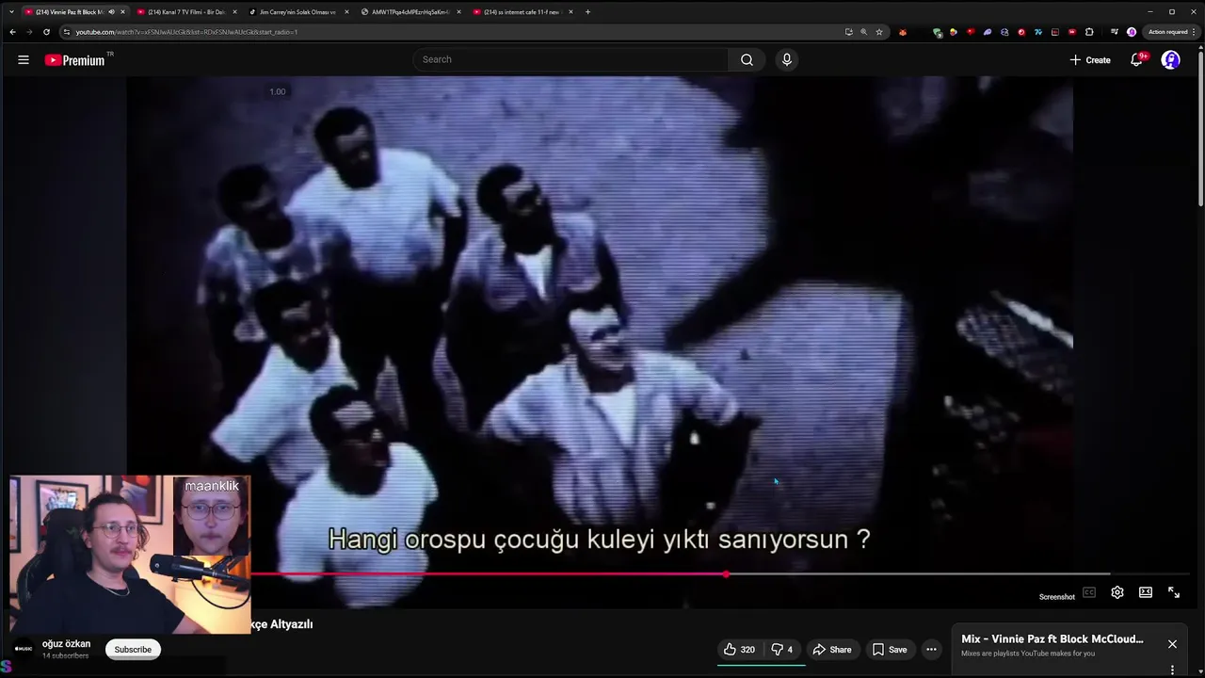Open zoom level magnifier in address bar
The width and height of the screenshot is (1205, 678).
(x=864, y=32)
